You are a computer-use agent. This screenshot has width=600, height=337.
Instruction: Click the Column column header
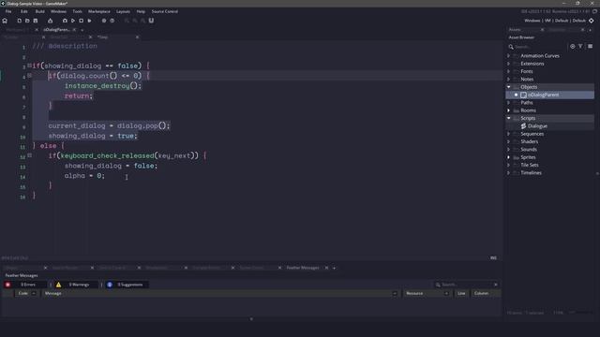[x=481, y=293]
